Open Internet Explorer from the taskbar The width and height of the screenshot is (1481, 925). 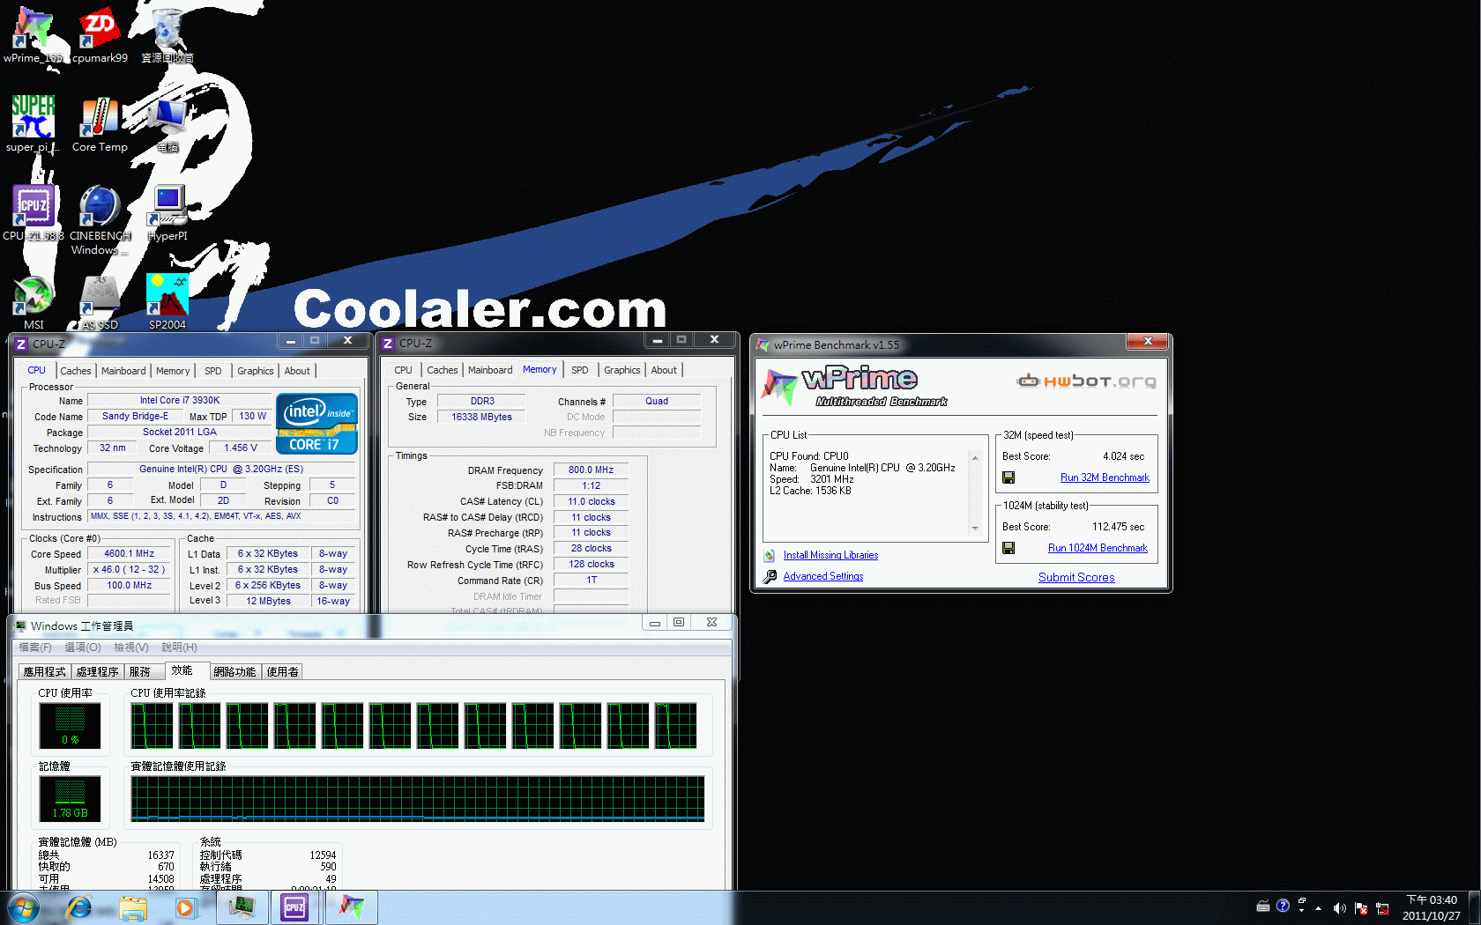(x=79, y=907)
